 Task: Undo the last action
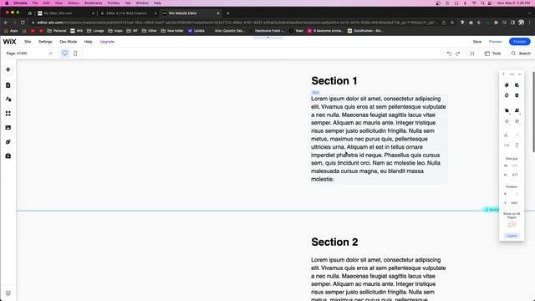[449, 54]
